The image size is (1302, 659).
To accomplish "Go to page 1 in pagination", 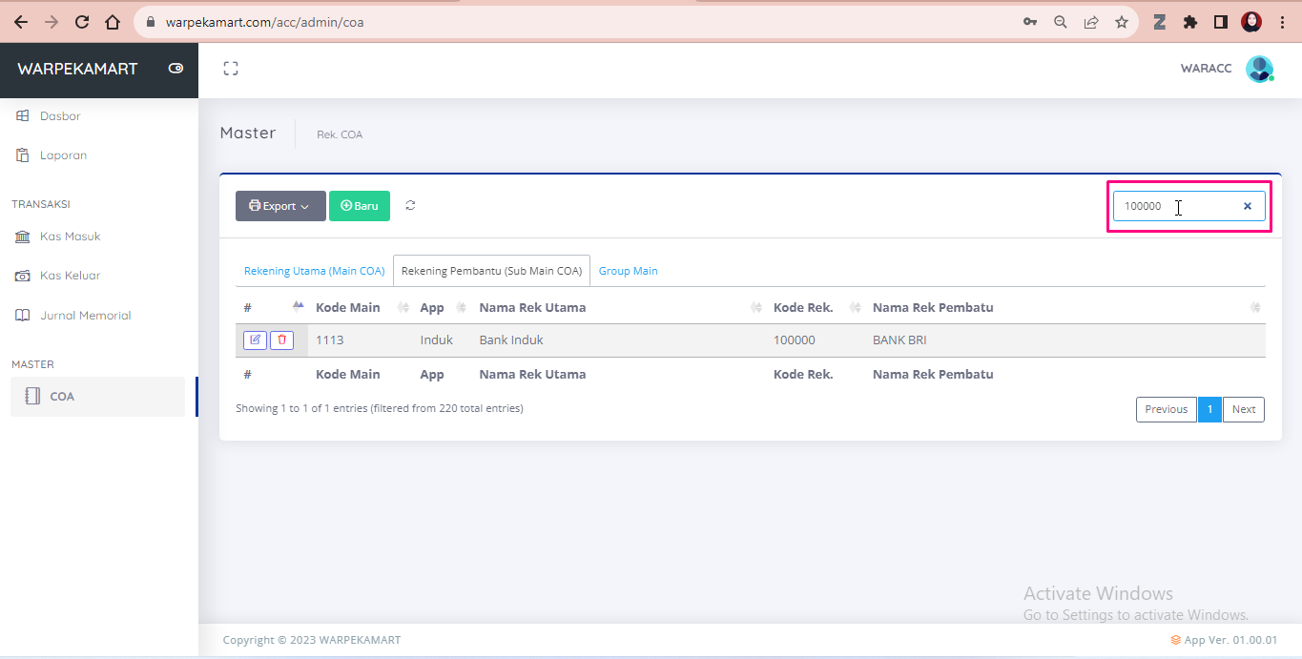I will coord(1209,409).
